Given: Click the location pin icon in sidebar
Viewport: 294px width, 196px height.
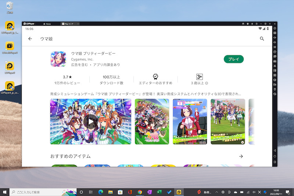Looking at the screenshot, I should click(x=275, y=89).
